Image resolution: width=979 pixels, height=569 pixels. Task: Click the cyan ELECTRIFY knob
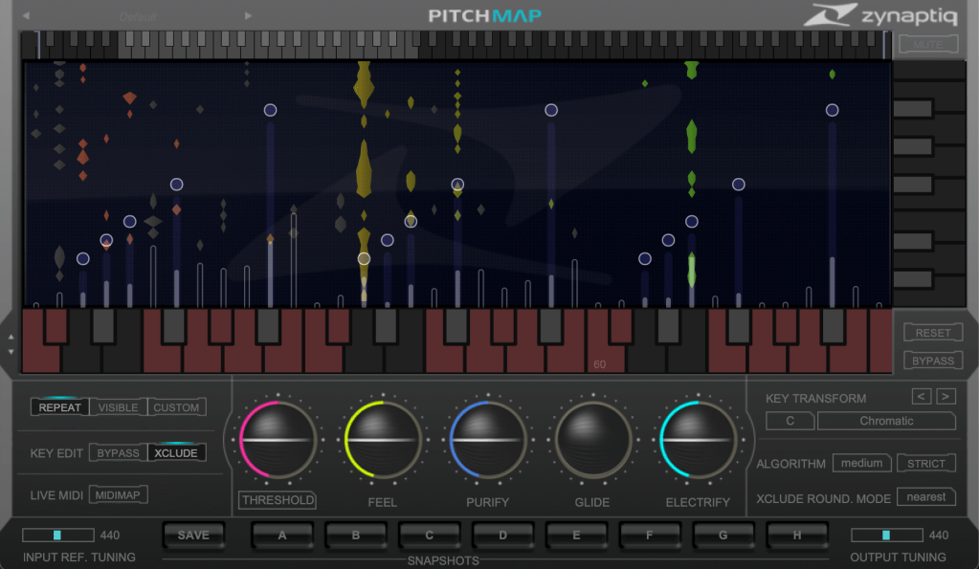tap(698, 440)
